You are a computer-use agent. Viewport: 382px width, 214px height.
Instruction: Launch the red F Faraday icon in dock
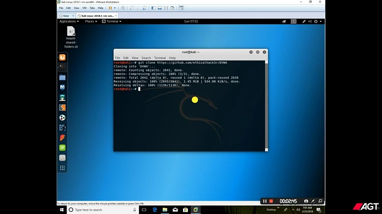tap(62, 137)
